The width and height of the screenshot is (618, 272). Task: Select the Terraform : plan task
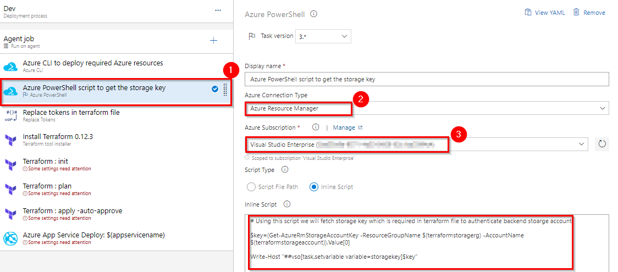116,190
